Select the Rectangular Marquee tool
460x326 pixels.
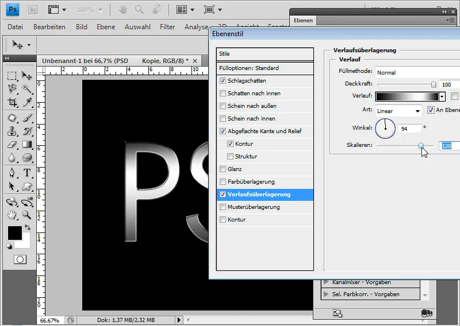[11, 76]
